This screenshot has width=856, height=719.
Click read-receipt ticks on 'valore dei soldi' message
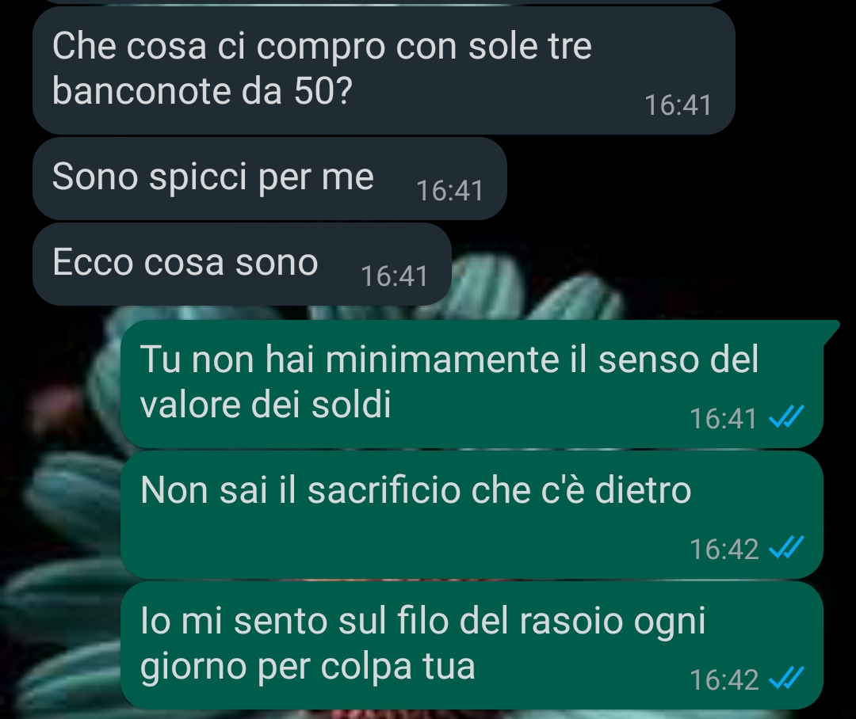[786, 417]
